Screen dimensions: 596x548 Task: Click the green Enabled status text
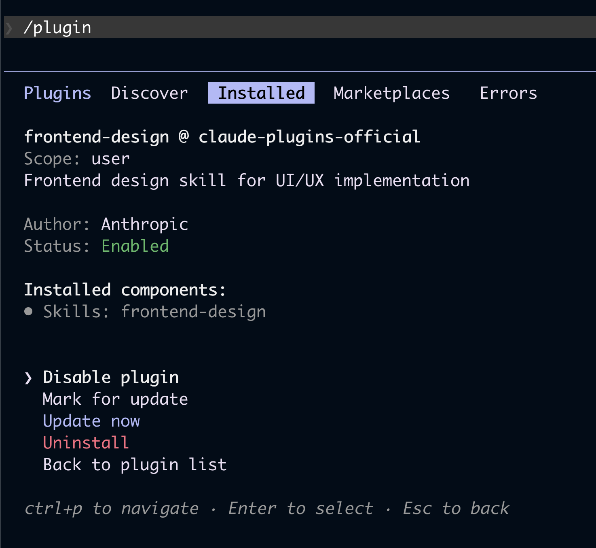[135, 246]
